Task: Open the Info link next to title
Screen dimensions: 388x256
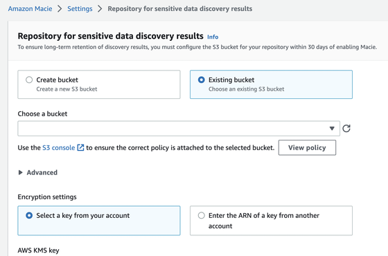Action: point(213,37)
